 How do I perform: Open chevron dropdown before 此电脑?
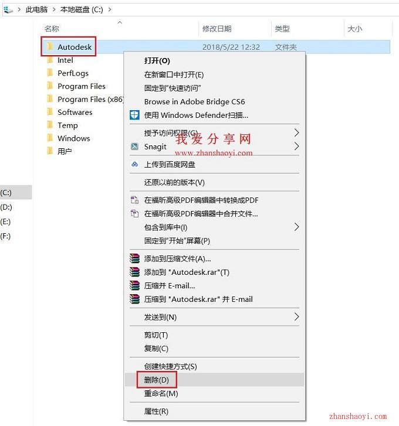(19, 10)
